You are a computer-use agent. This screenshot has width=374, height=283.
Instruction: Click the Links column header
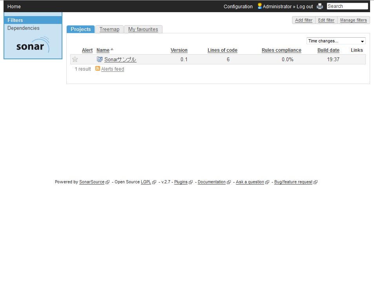tap(357, 50)
